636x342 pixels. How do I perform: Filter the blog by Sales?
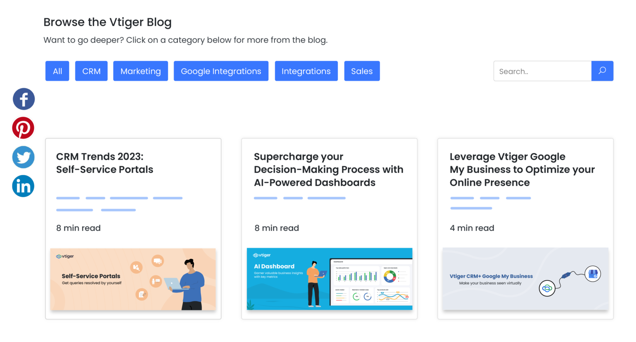tap(362, 71)
